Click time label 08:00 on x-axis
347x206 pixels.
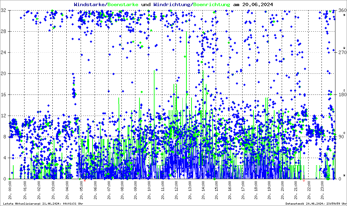coord(122,186)
